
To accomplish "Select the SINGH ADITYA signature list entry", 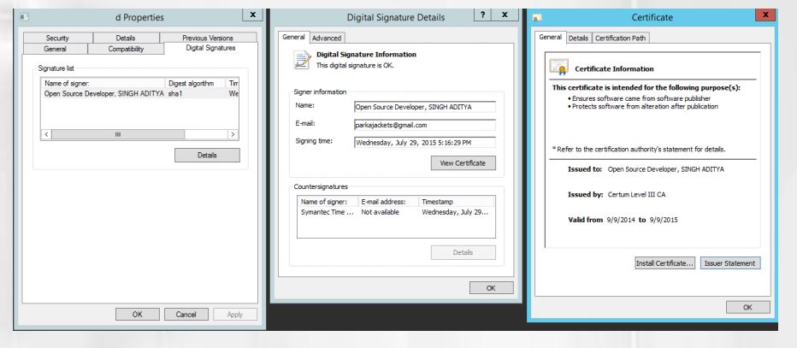I will (x=103, y=94).
